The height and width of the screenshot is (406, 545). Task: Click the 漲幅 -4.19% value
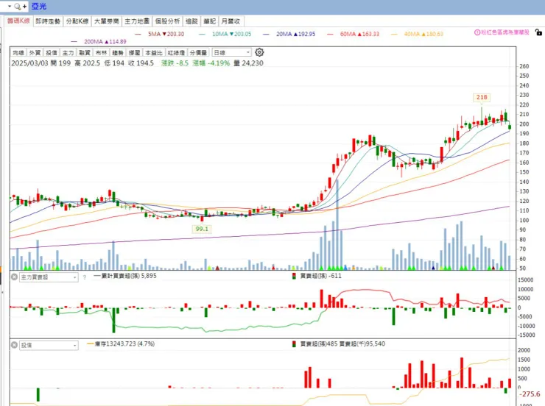pyautogui.click(x=211, y=63)
